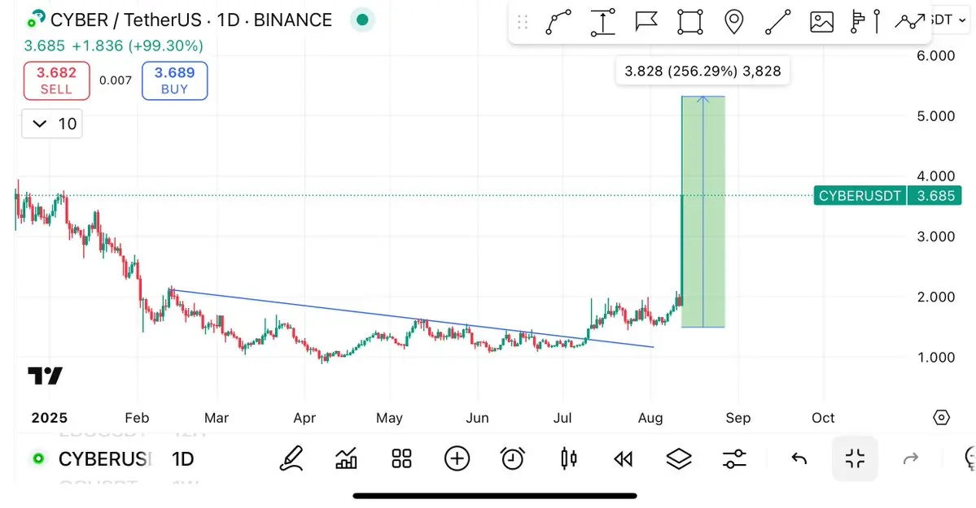Screen dimensions: 976x508
Task: Open the object tree layers icon
Action: pyautogui.click(x=678, y=459)
